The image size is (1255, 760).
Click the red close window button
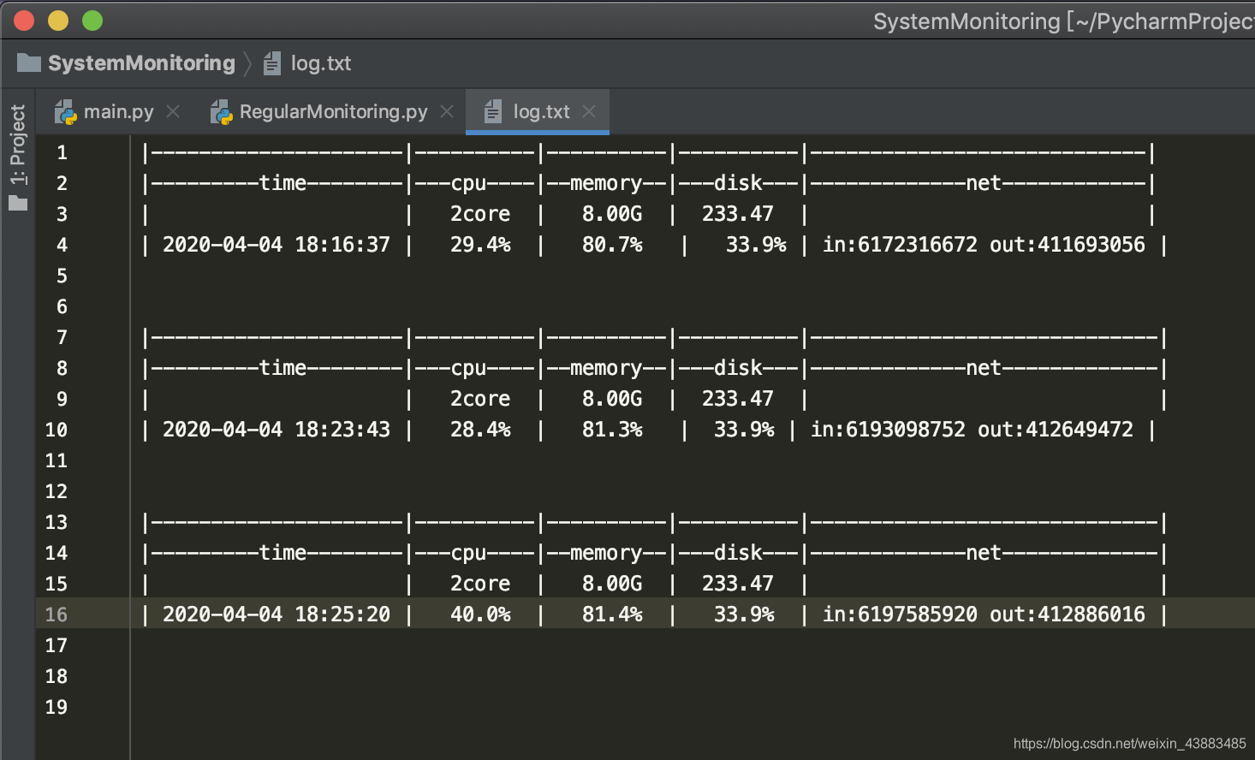point(24,21)
